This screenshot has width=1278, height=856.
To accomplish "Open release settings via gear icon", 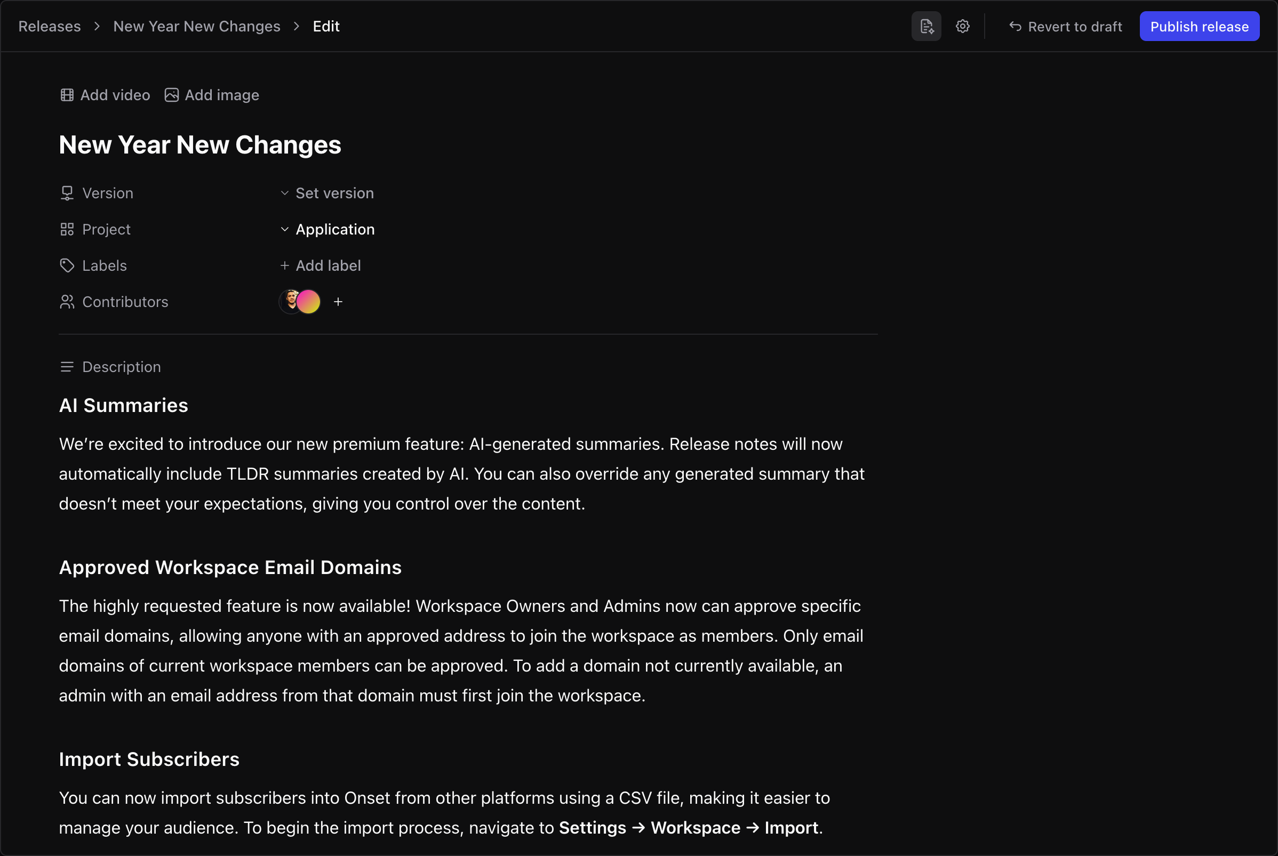I will tap(963, 26).
